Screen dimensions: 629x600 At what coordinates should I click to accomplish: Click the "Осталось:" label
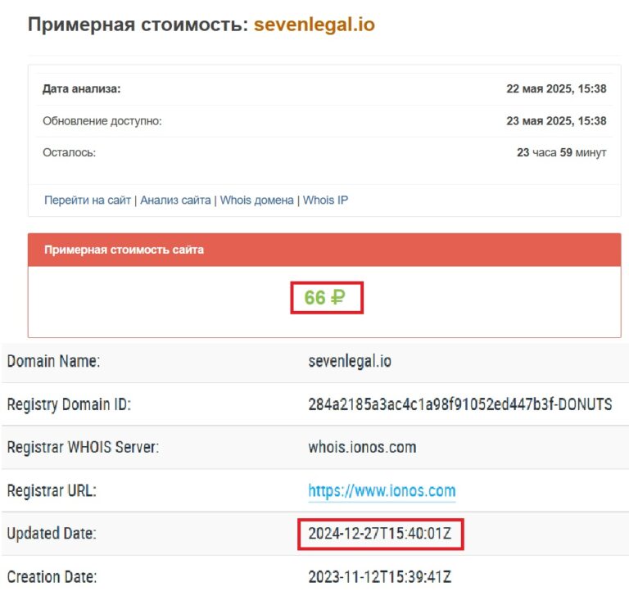[69, 152]
